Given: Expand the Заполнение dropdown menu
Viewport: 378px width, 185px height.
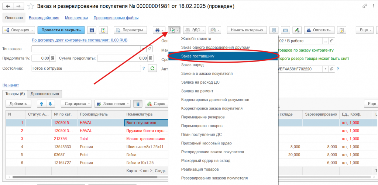Looking at the screenshot, I should tap(112, 104).
